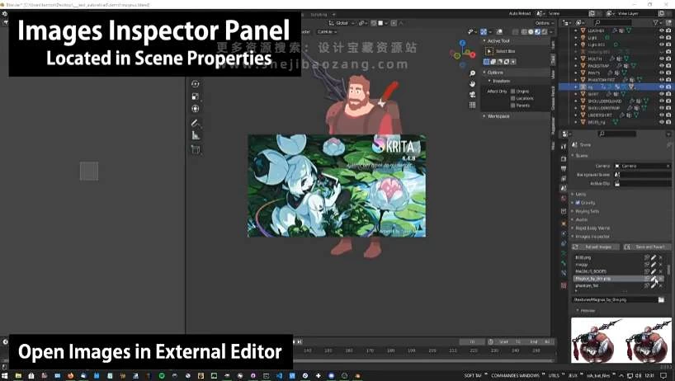The width and height of the screenshot is (675, 381).
Task: Toggle the camera view icon in viewport
Action: pos(472,94)
